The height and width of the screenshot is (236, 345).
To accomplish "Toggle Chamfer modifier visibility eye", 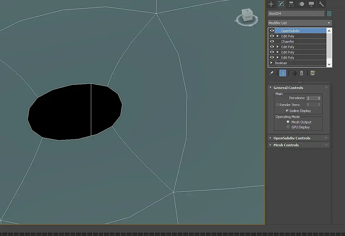I will [272, 42].
